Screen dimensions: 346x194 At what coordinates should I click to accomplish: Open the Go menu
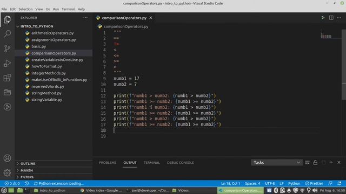[48, 9]
